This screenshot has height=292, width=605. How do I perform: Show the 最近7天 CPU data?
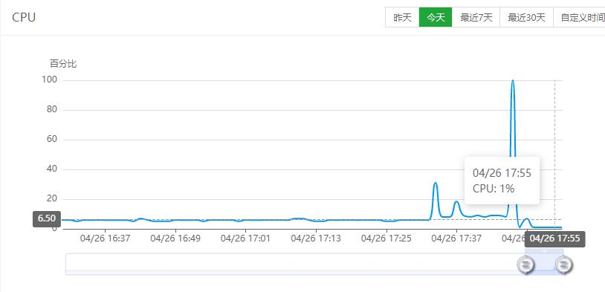click(x=476, y=17)
